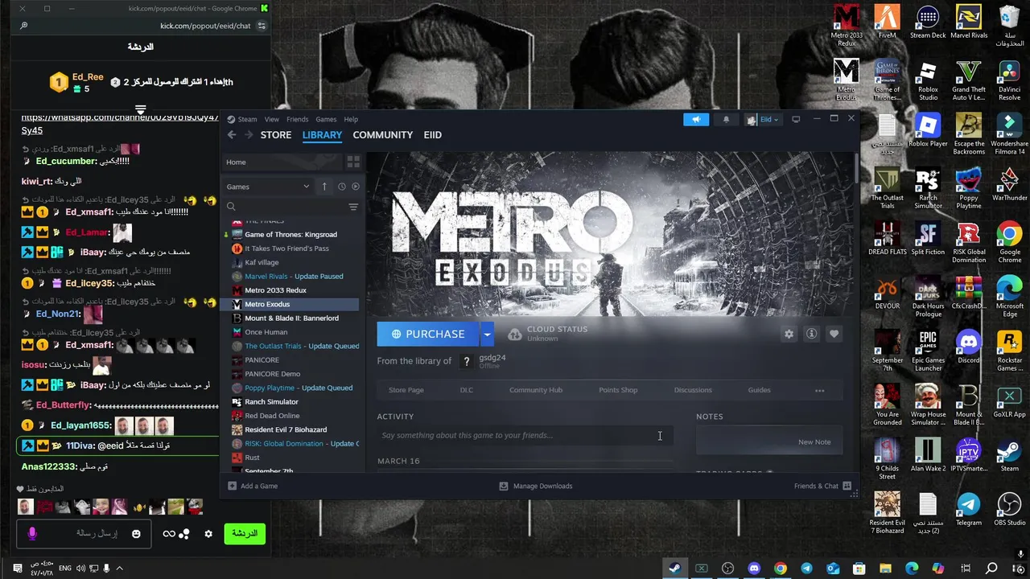
Task: Open the COMMUNITY tab in Steam
Action: tap(382, 135)
